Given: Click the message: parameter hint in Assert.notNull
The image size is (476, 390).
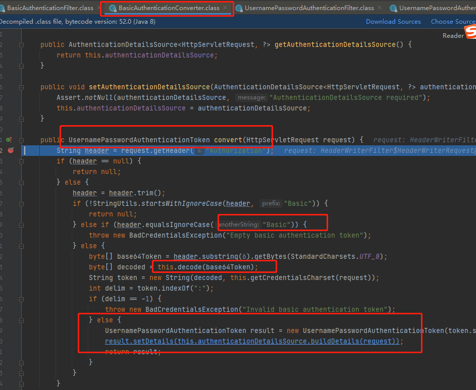Looking at the screenshot, I should (x=251, y=97).
